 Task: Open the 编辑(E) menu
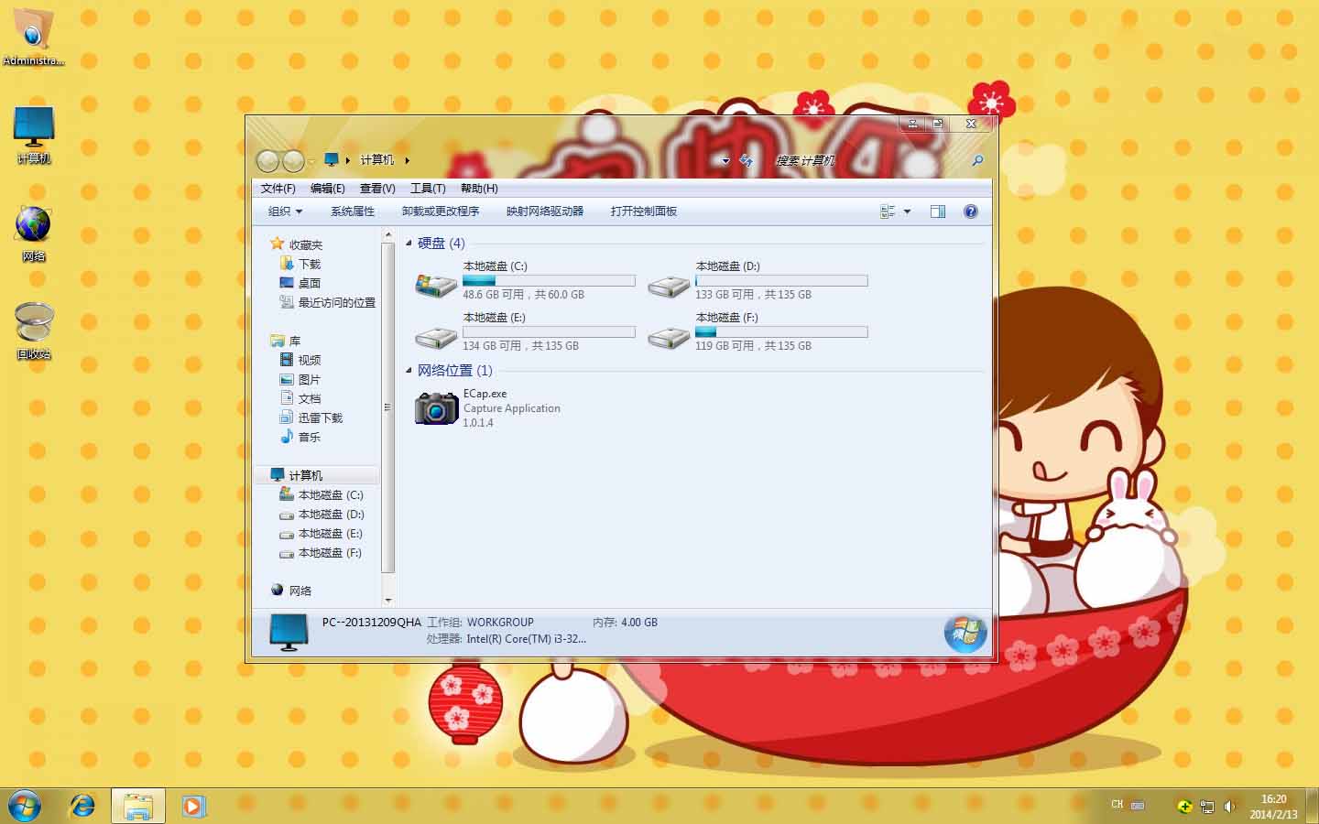coord(327,189)
